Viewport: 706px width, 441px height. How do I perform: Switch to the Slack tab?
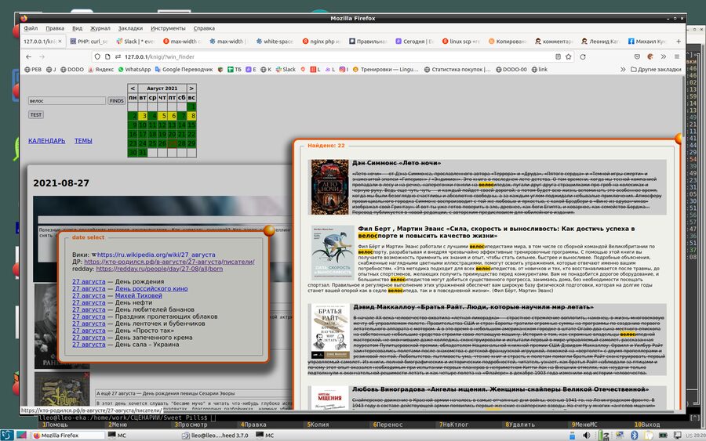(x=135, y=42)
